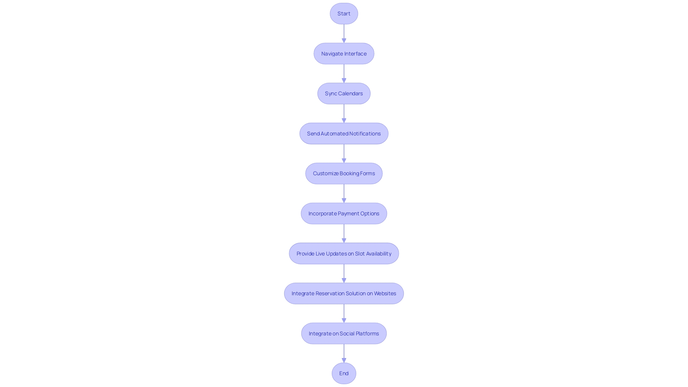Click the Incorporate Payment Options node icon
This screenshot has width=688, height=387.
[344, 212]
